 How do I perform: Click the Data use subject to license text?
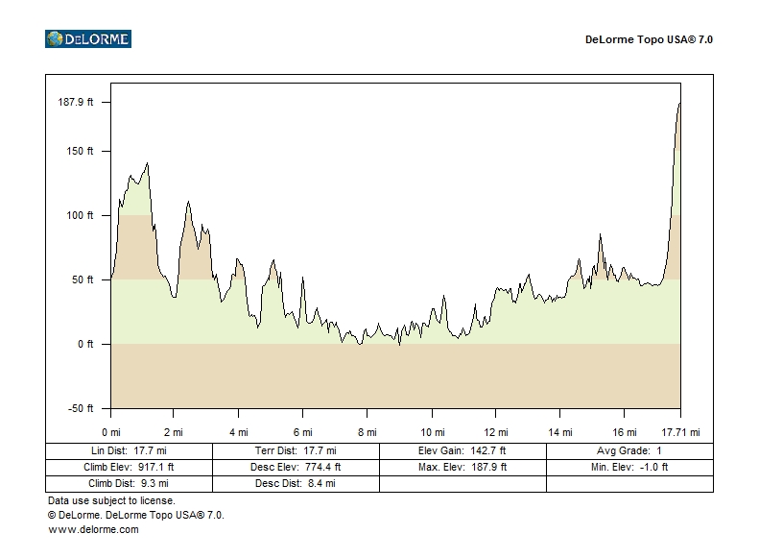point(111,500)
